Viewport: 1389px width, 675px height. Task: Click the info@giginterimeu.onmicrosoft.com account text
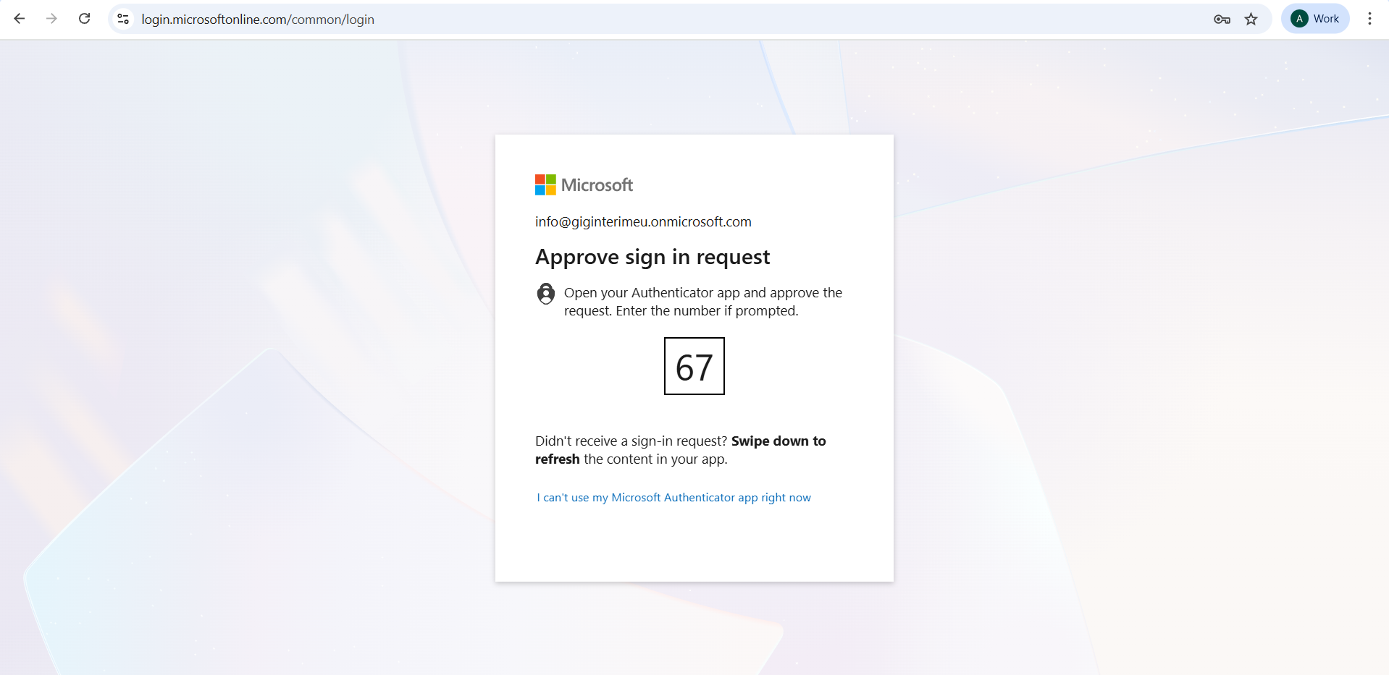pos(643,222)
